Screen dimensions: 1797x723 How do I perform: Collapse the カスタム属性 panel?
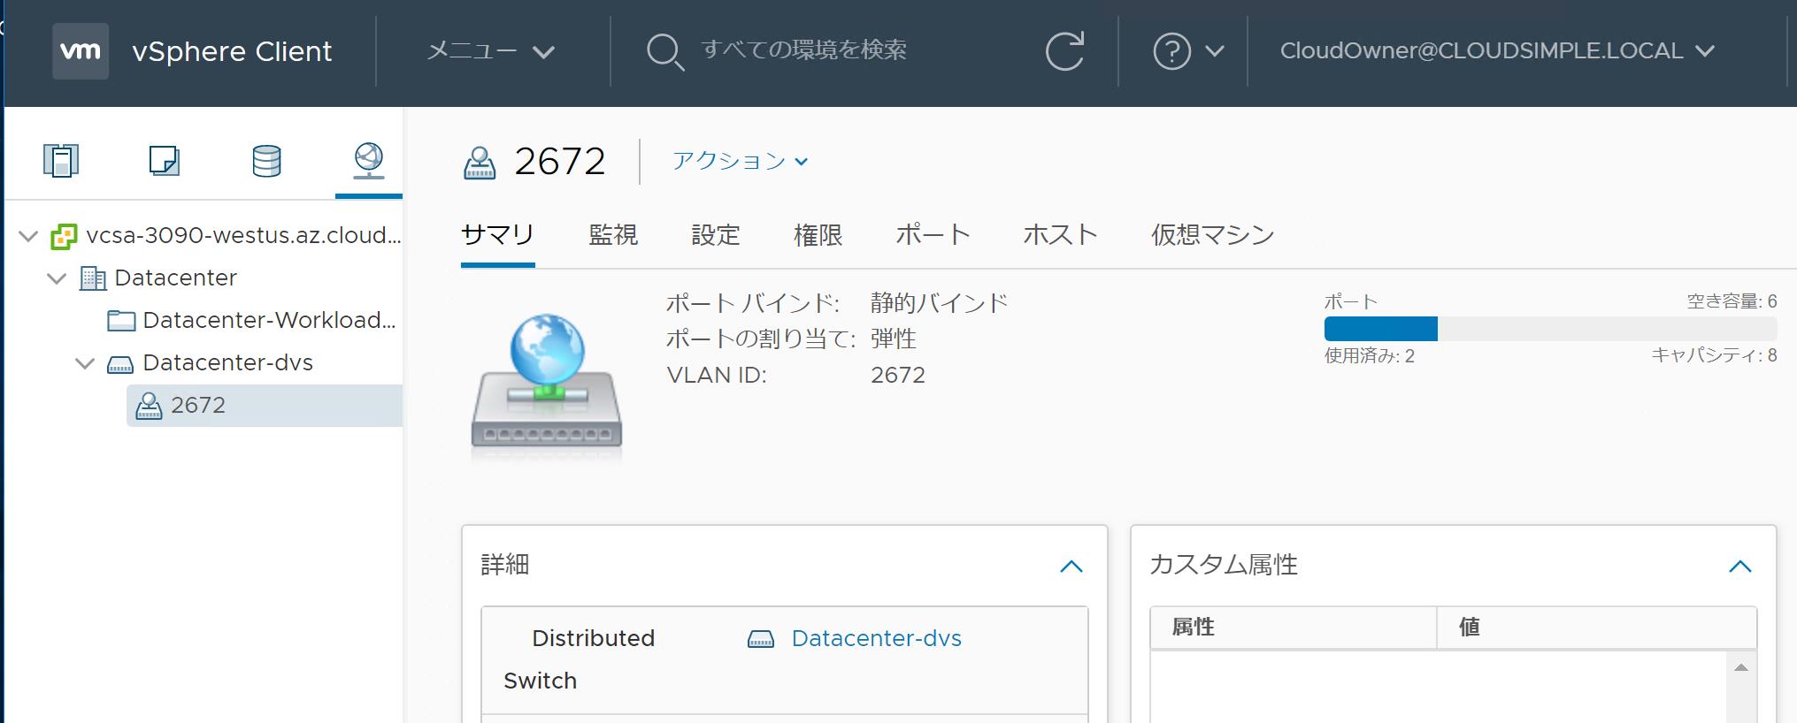[x=1740, y=566]
